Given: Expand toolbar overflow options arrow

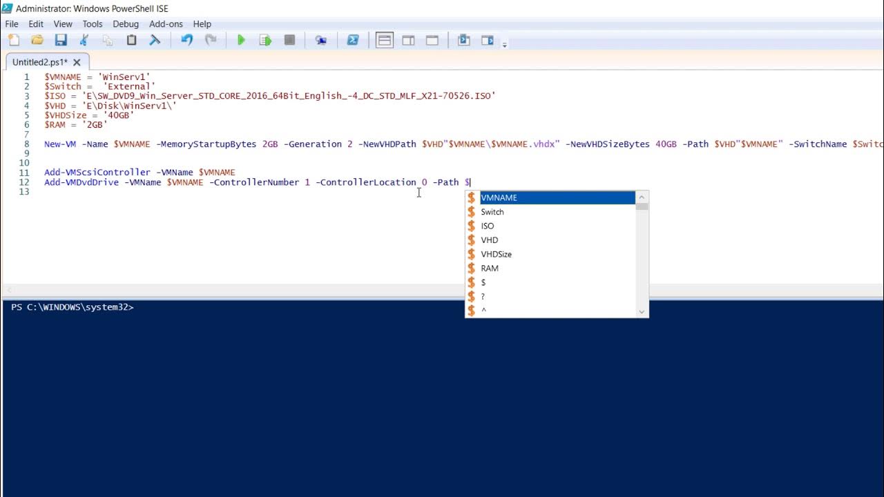Looking at the screenshot, I should 505,45.
